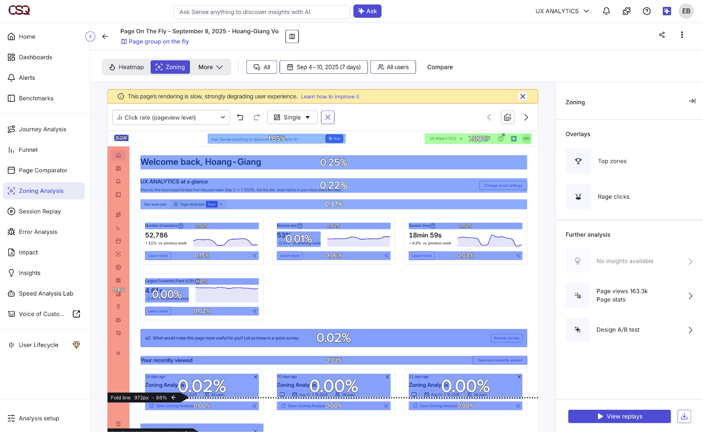
Task: Click the Welcome back zone 0.25%
Action: (x=333, y=162)
